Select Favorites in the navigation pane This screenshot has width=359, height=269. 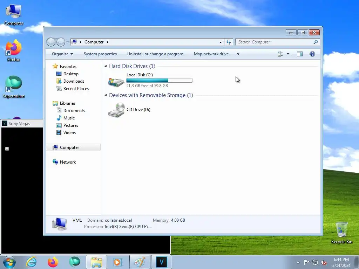click(x=68, y=66)
